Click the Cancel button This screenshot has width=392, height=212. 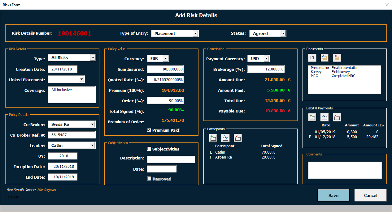(x=371, y=195)
